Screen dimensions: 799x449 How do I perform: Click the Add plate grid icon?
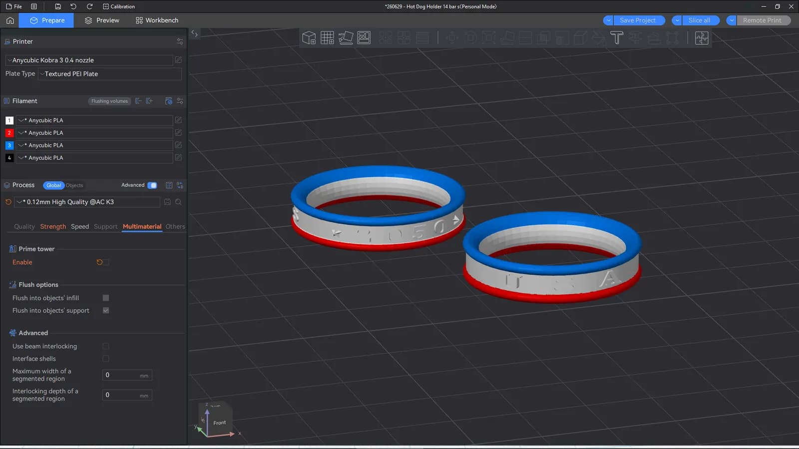click(328, 38)
